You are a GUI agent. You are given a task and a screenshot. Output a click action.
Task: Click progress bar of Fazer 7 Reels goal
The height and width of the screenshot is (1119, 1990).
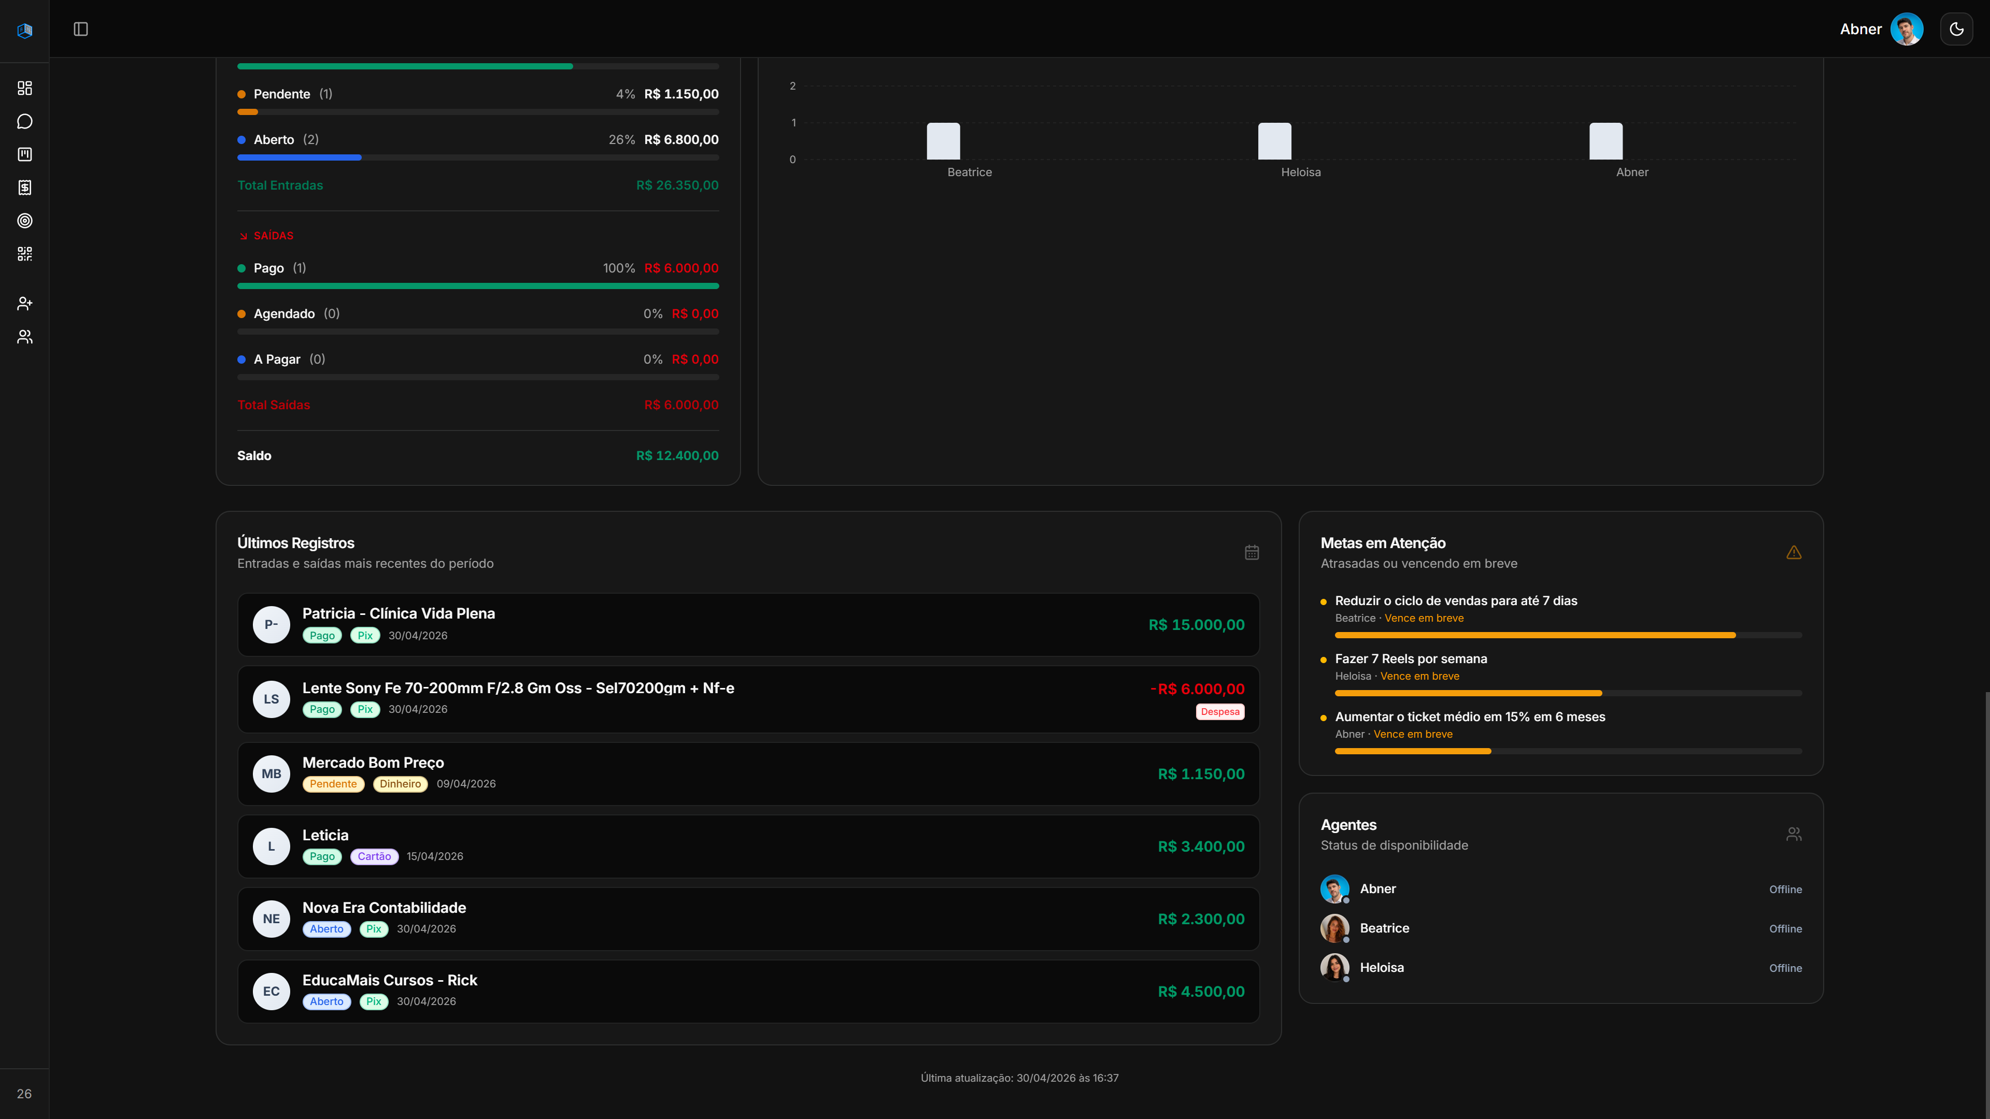click(1568, 694)
